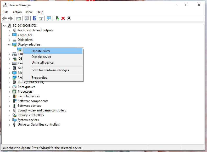
Task: Click the Device Manager title bar icon
Action: [x=5, y=5]
